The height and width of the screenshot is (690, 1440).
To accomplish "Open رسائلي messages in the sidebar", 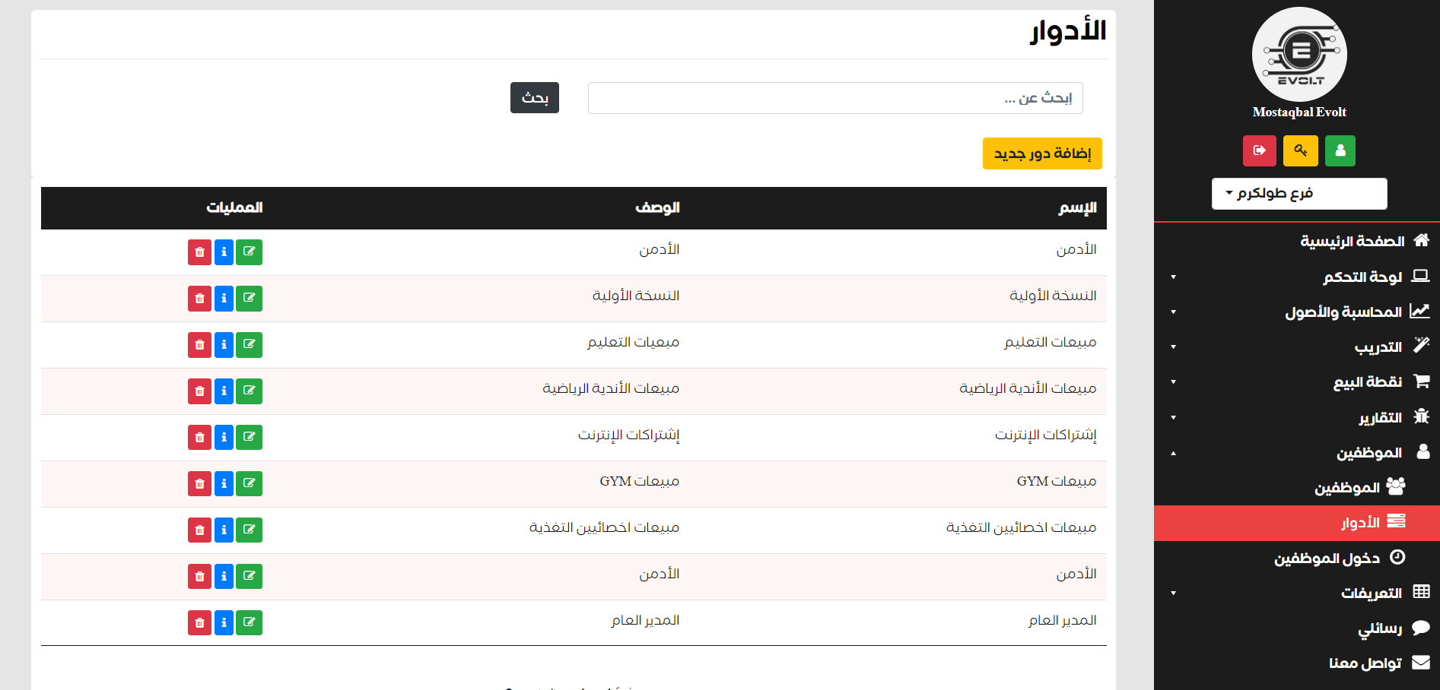I will pyautogui.click(x=1380, y=628).
